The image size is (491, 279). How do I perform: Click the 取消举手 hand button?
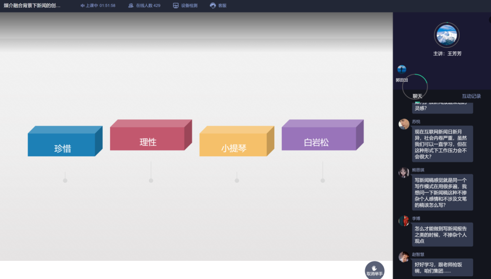pos(375,270)
